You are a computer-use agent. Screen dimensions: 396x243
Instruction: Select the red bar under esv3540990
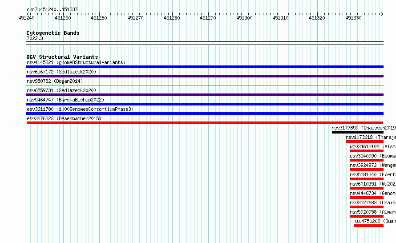[x=367, y=160]
